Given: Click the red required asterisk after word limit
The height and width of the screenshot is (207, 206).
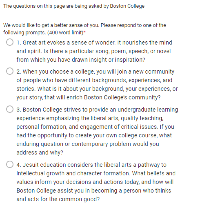Looking at the screenshot, I should pyautogui.click(x=85, y=32).
